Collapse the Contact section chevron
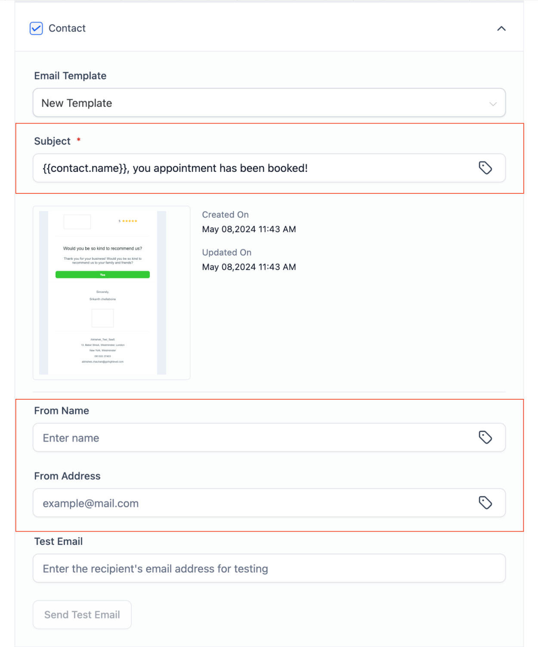 tap(501, 29)
